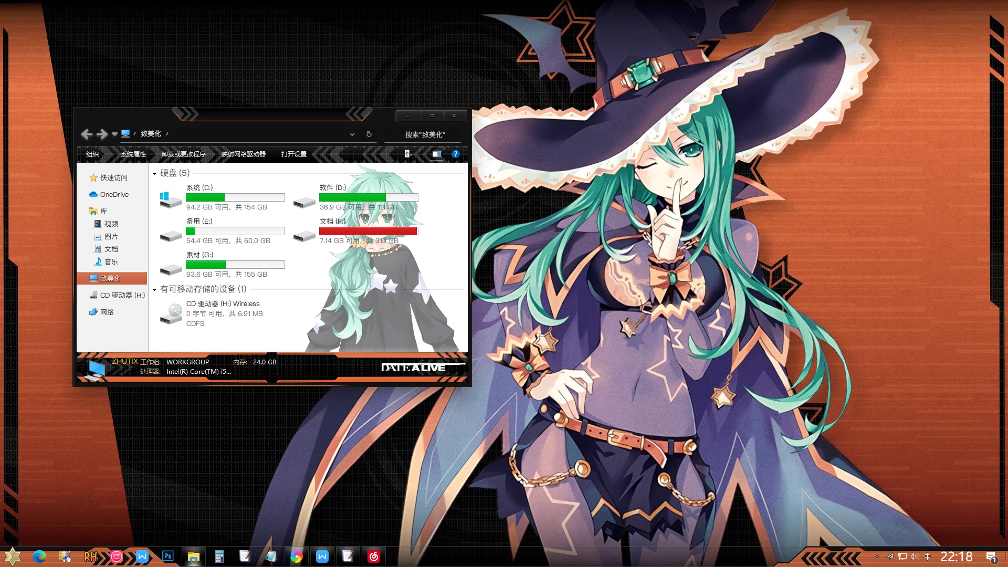Open Calculator from the taskbar
The height and width of the screenshot is (567, 1008).
coord(219,556)
